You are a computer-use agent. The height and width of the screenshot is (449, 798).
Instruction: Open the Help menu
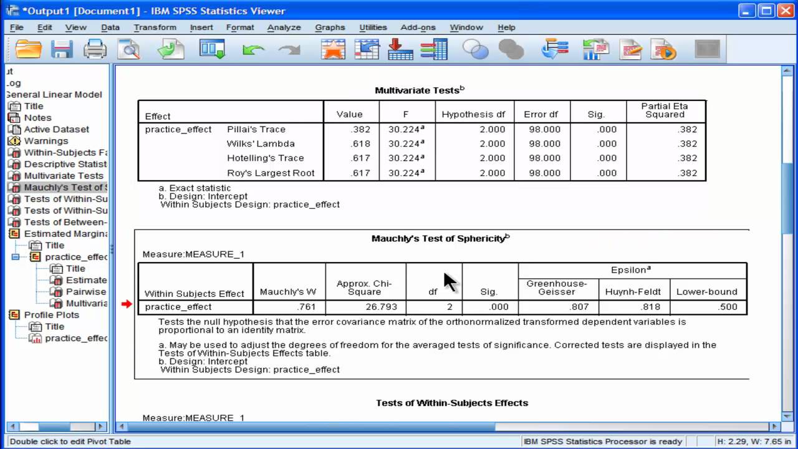(x=506, y=27)
